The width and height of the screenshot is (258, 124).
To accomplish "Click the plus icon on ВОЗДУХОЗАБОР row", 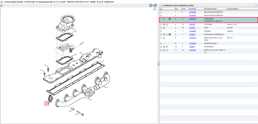I will coord(161,43).
